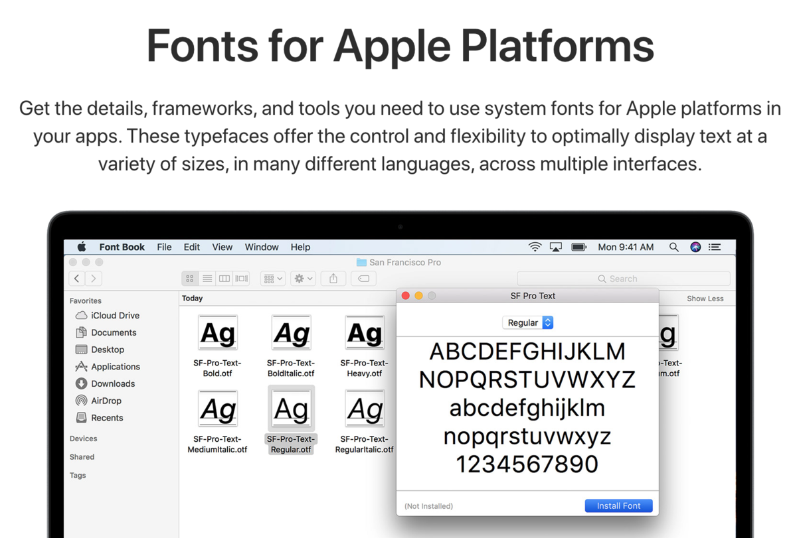Switch Finder to list view

coord(207,279)
